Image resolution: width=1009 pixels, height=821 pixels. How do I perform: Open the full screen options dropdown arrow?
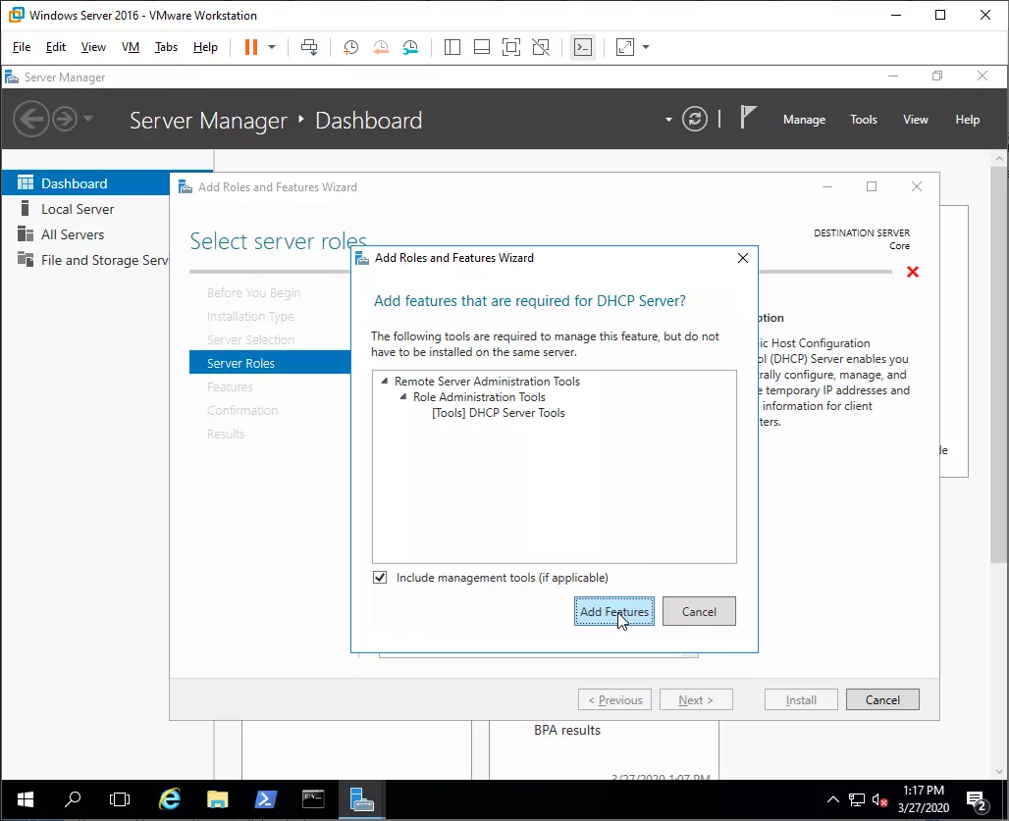(646, 47)
